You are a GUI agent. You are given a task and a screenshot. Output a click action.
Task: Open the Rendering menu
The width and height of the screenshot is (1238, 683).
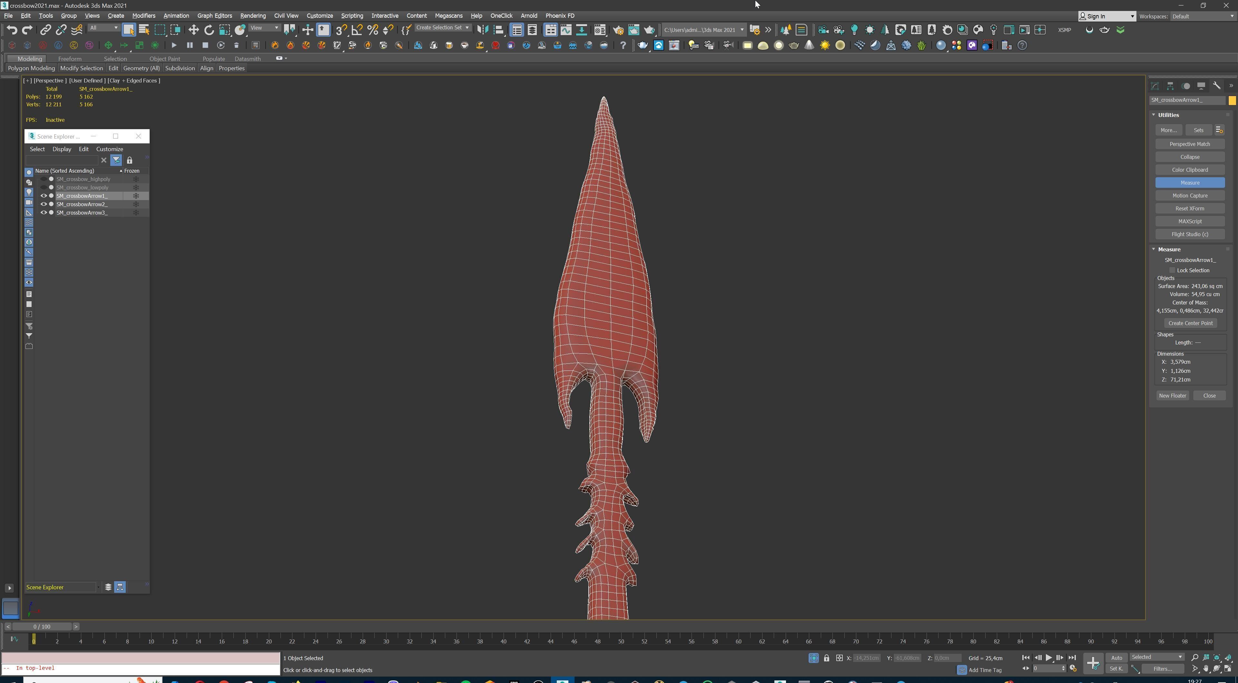click(253, 16)
